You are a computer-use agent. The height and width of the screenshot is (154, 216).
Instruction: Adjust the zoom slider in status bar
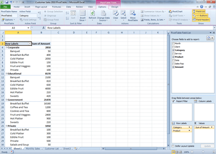pos(203,152)
